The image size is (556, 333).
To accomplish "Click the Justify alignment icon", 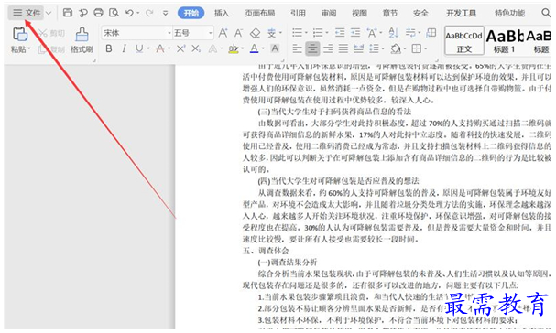I will pyautogui.click(x=343, y=48).
